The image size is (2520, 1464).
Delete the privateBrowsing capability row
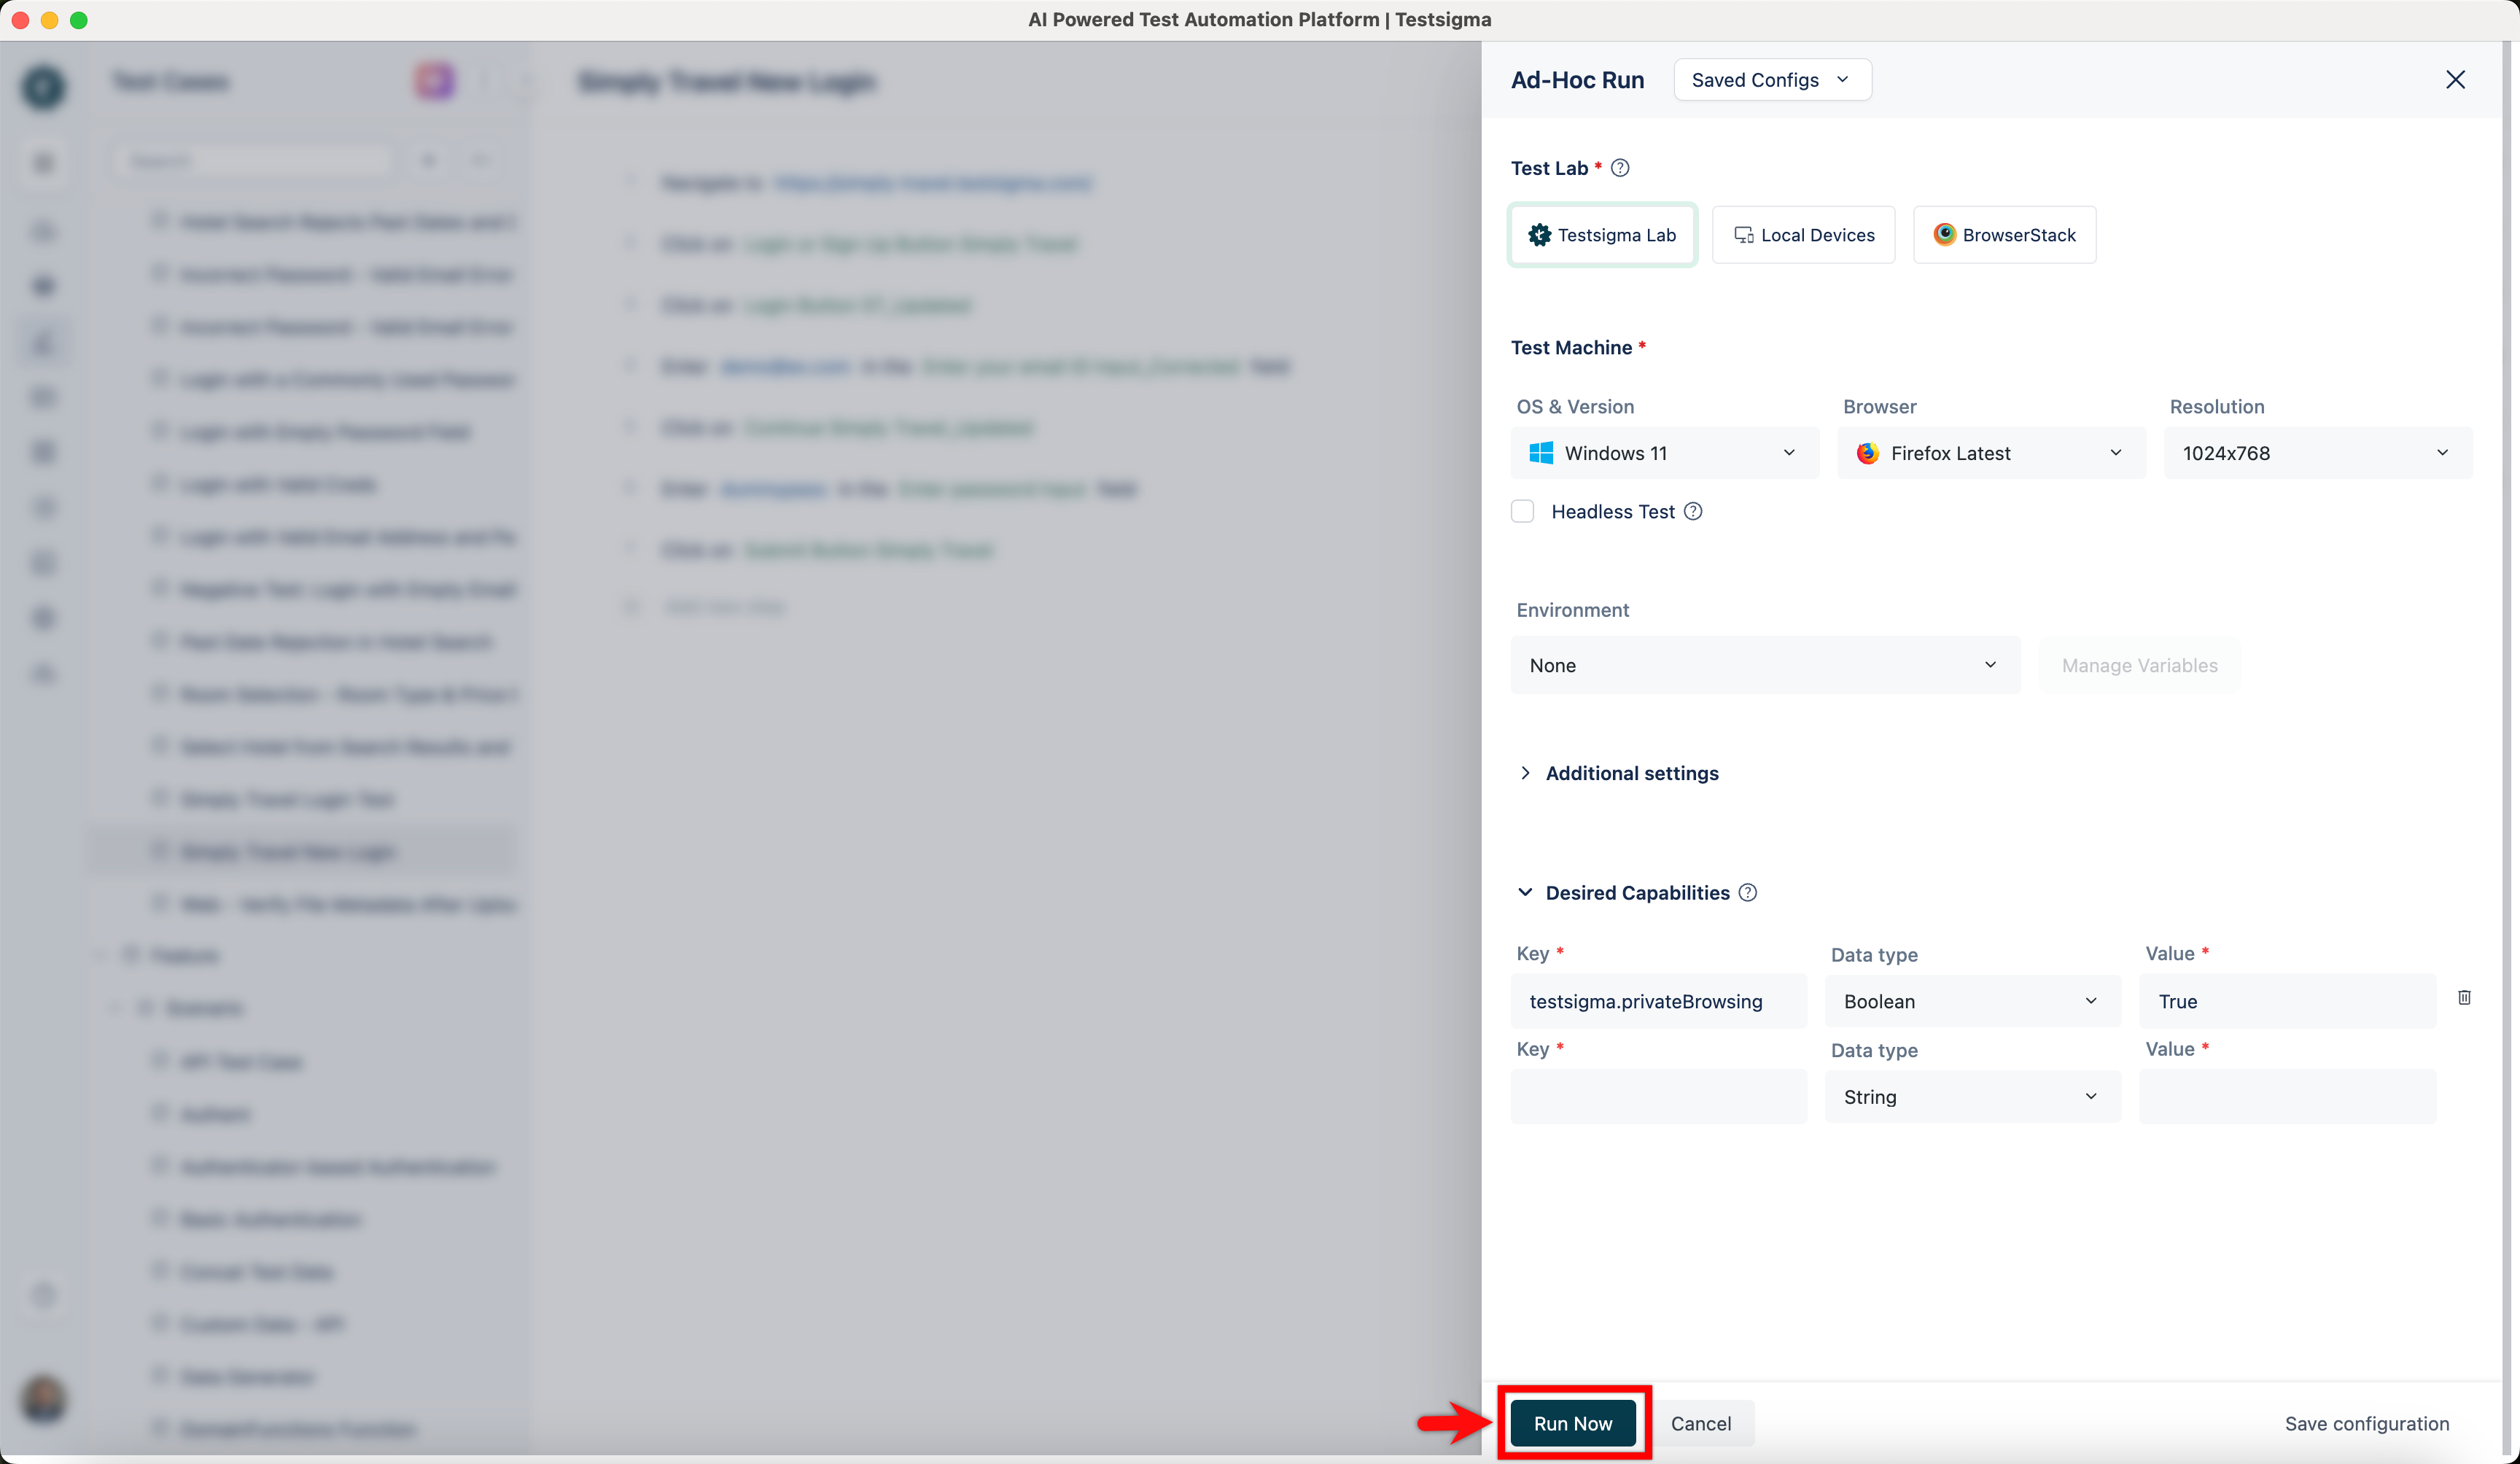[2464, 997]
